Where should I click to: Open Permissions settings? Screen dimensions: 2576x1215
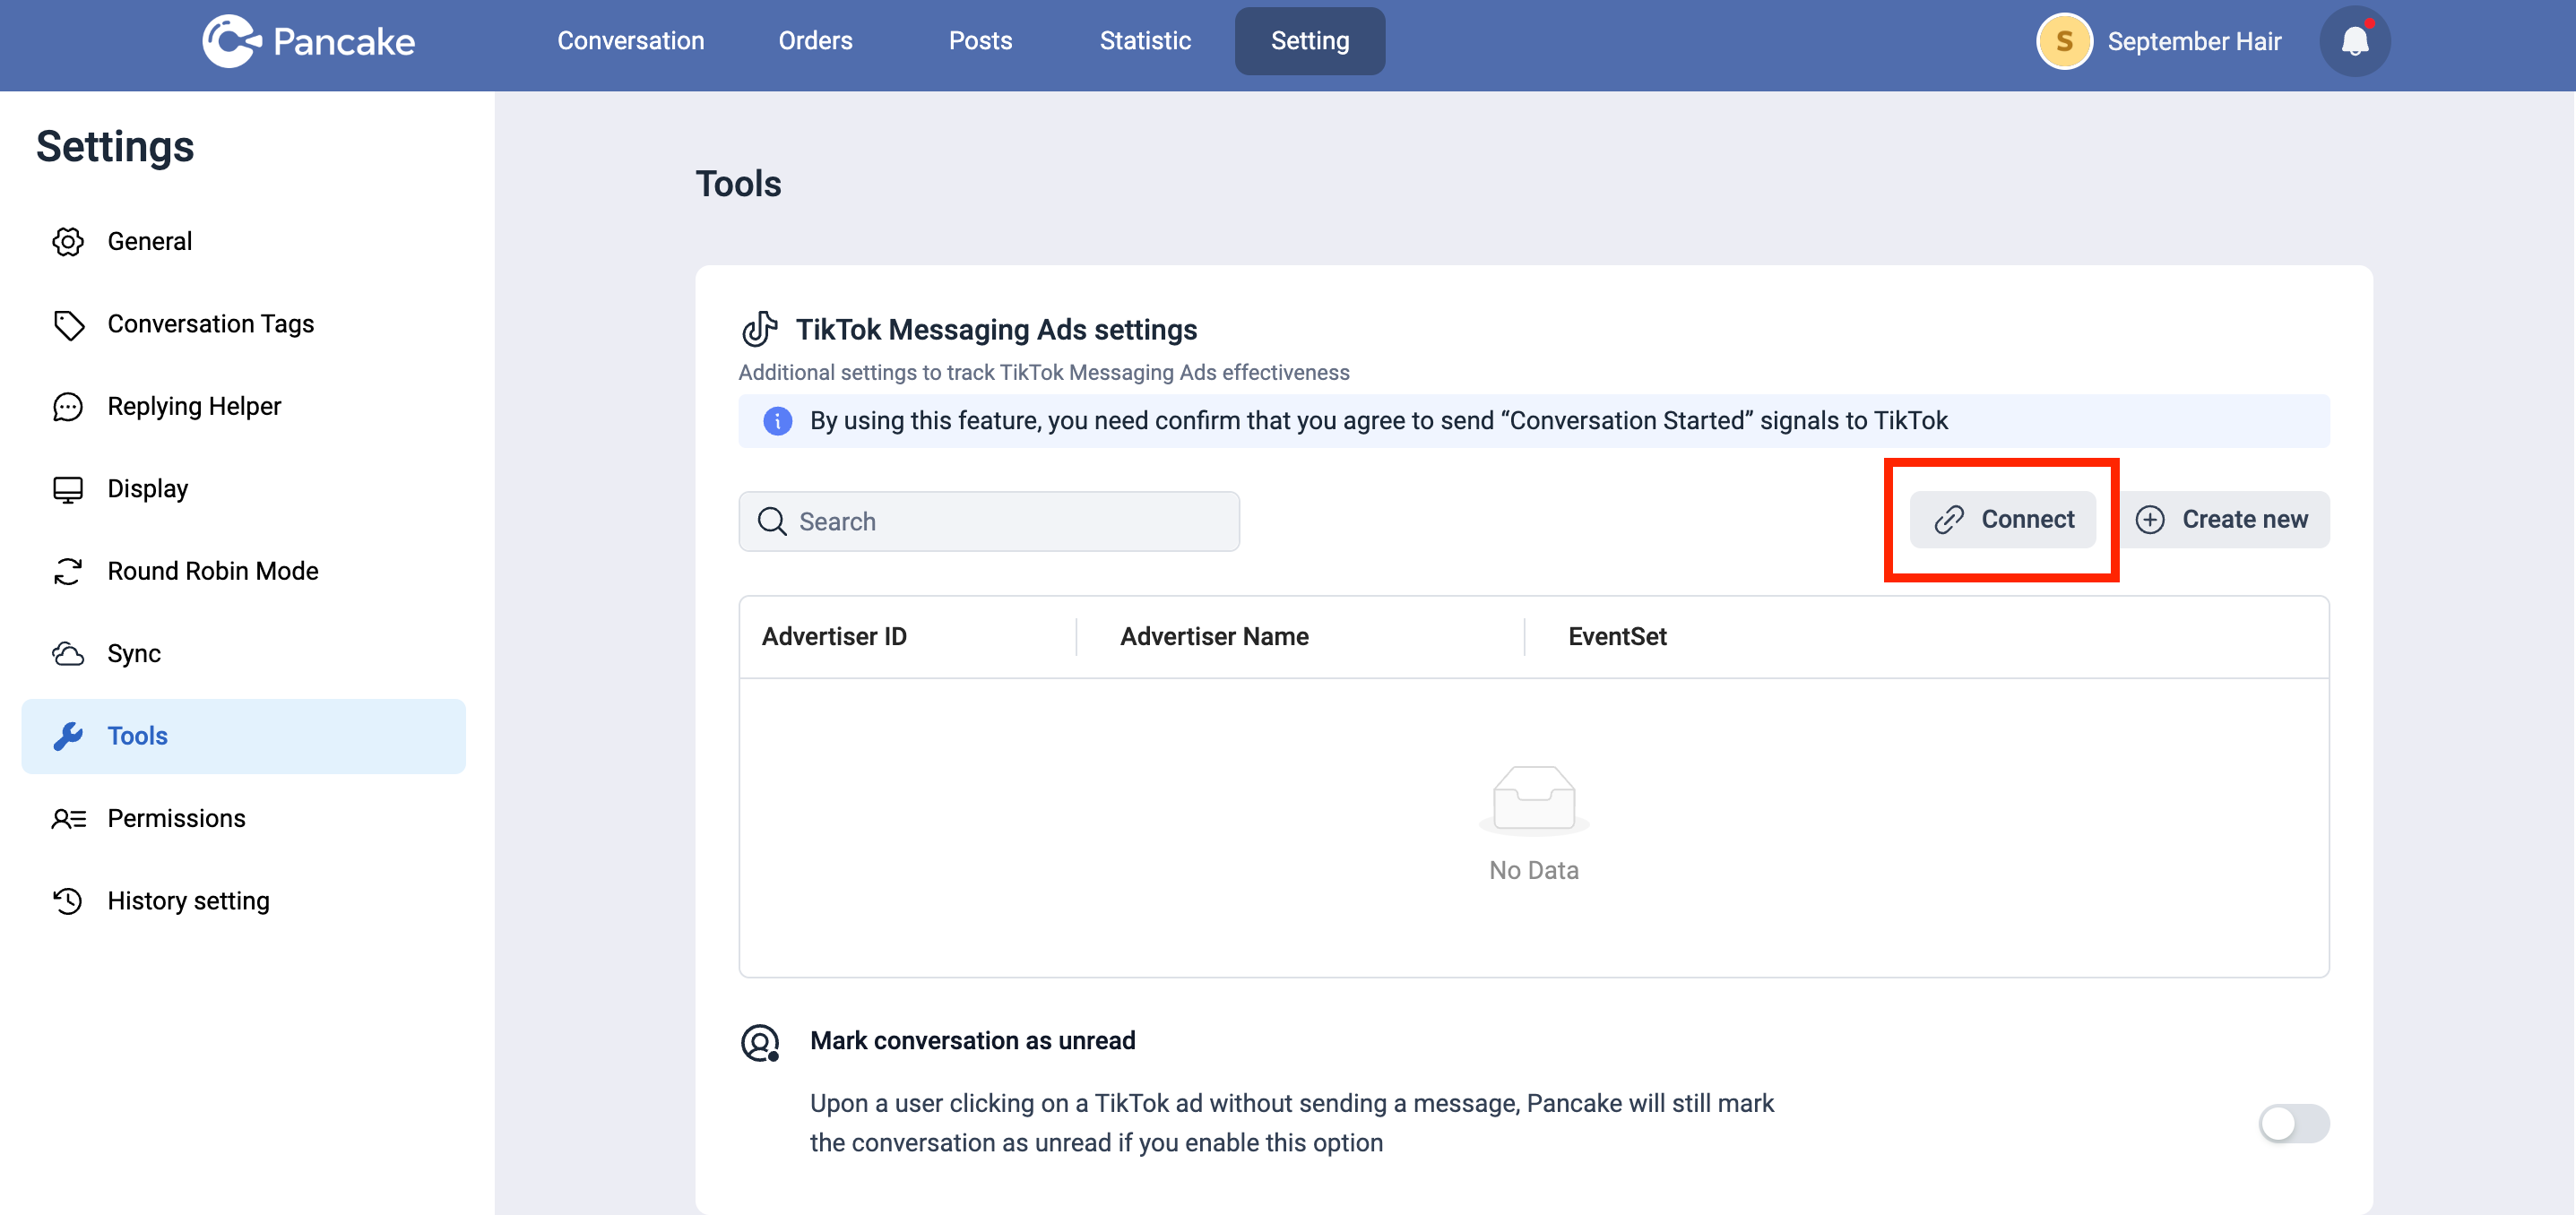[x=243, y=818]
